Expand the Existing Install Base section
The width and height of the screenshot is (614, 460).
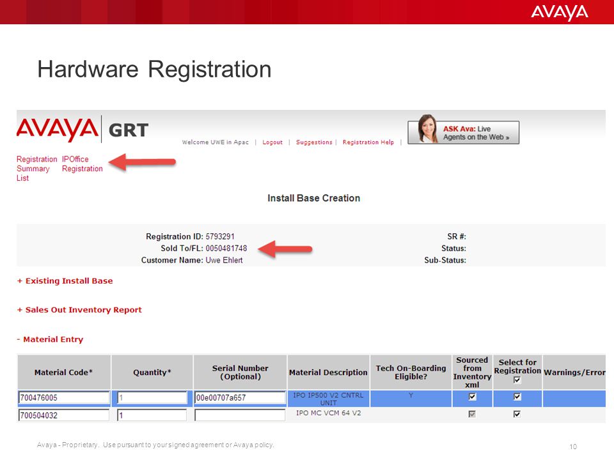point(65,281)
